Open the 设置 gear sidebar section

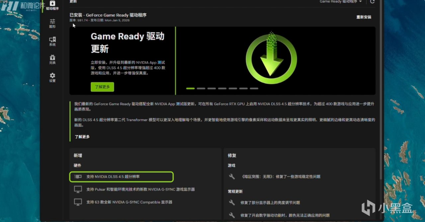52,78
